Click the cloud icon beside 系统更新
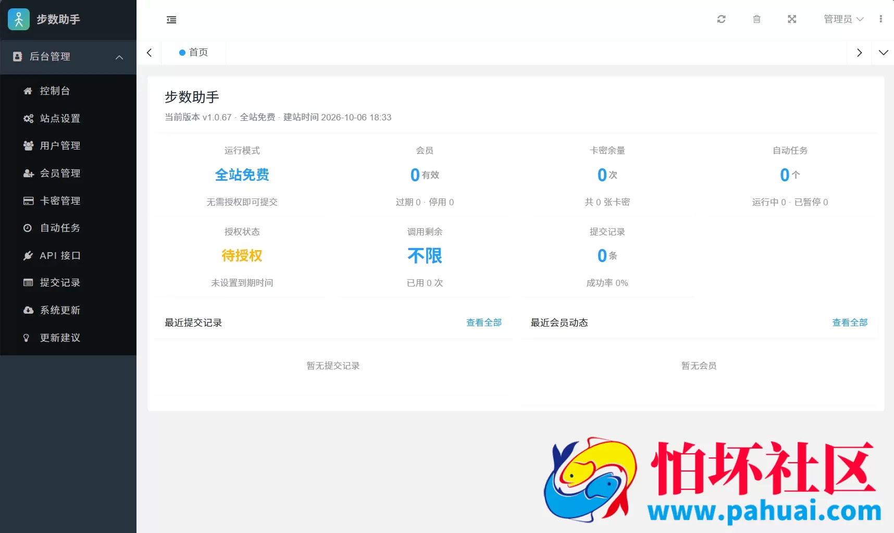The height and width of the screenshot is (533, 894). click(28, 310)
